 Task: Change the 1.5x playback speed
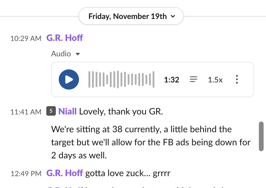click(215, 80)
